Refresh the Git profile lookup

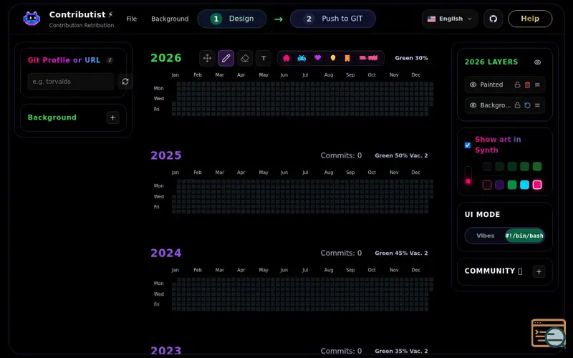click(x=125, y=82)
